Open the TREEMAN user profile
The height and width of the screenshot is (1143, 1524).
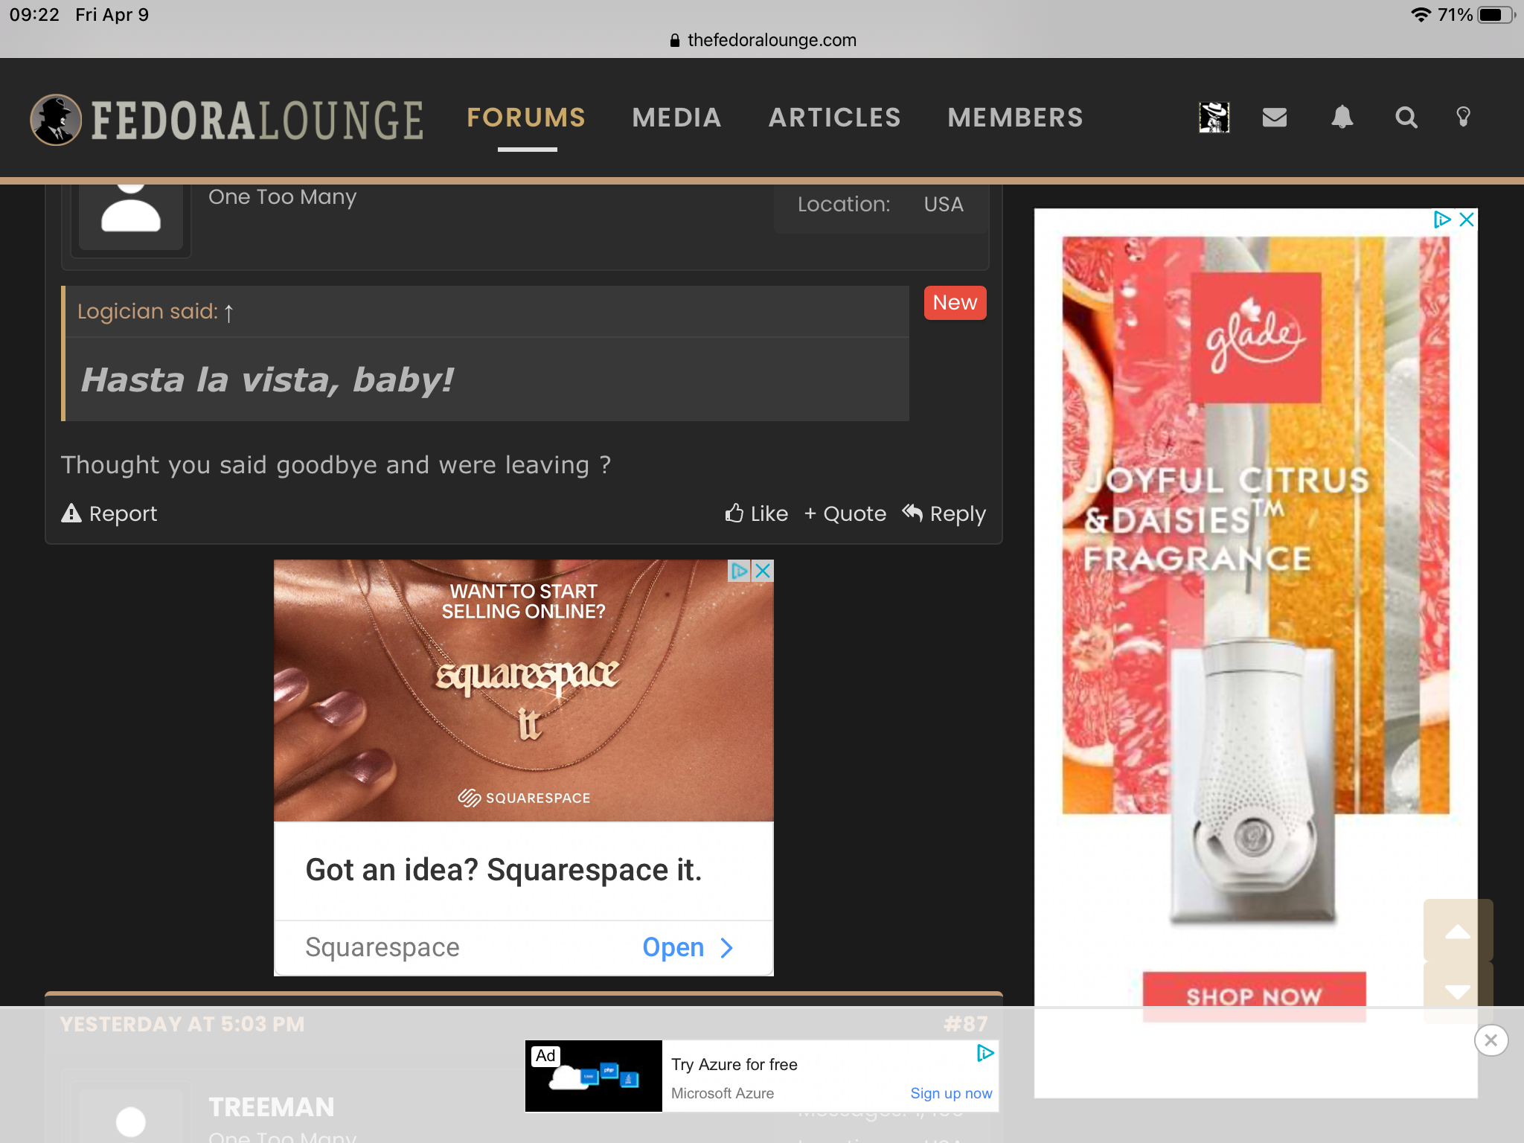(x=272, y=1107)
